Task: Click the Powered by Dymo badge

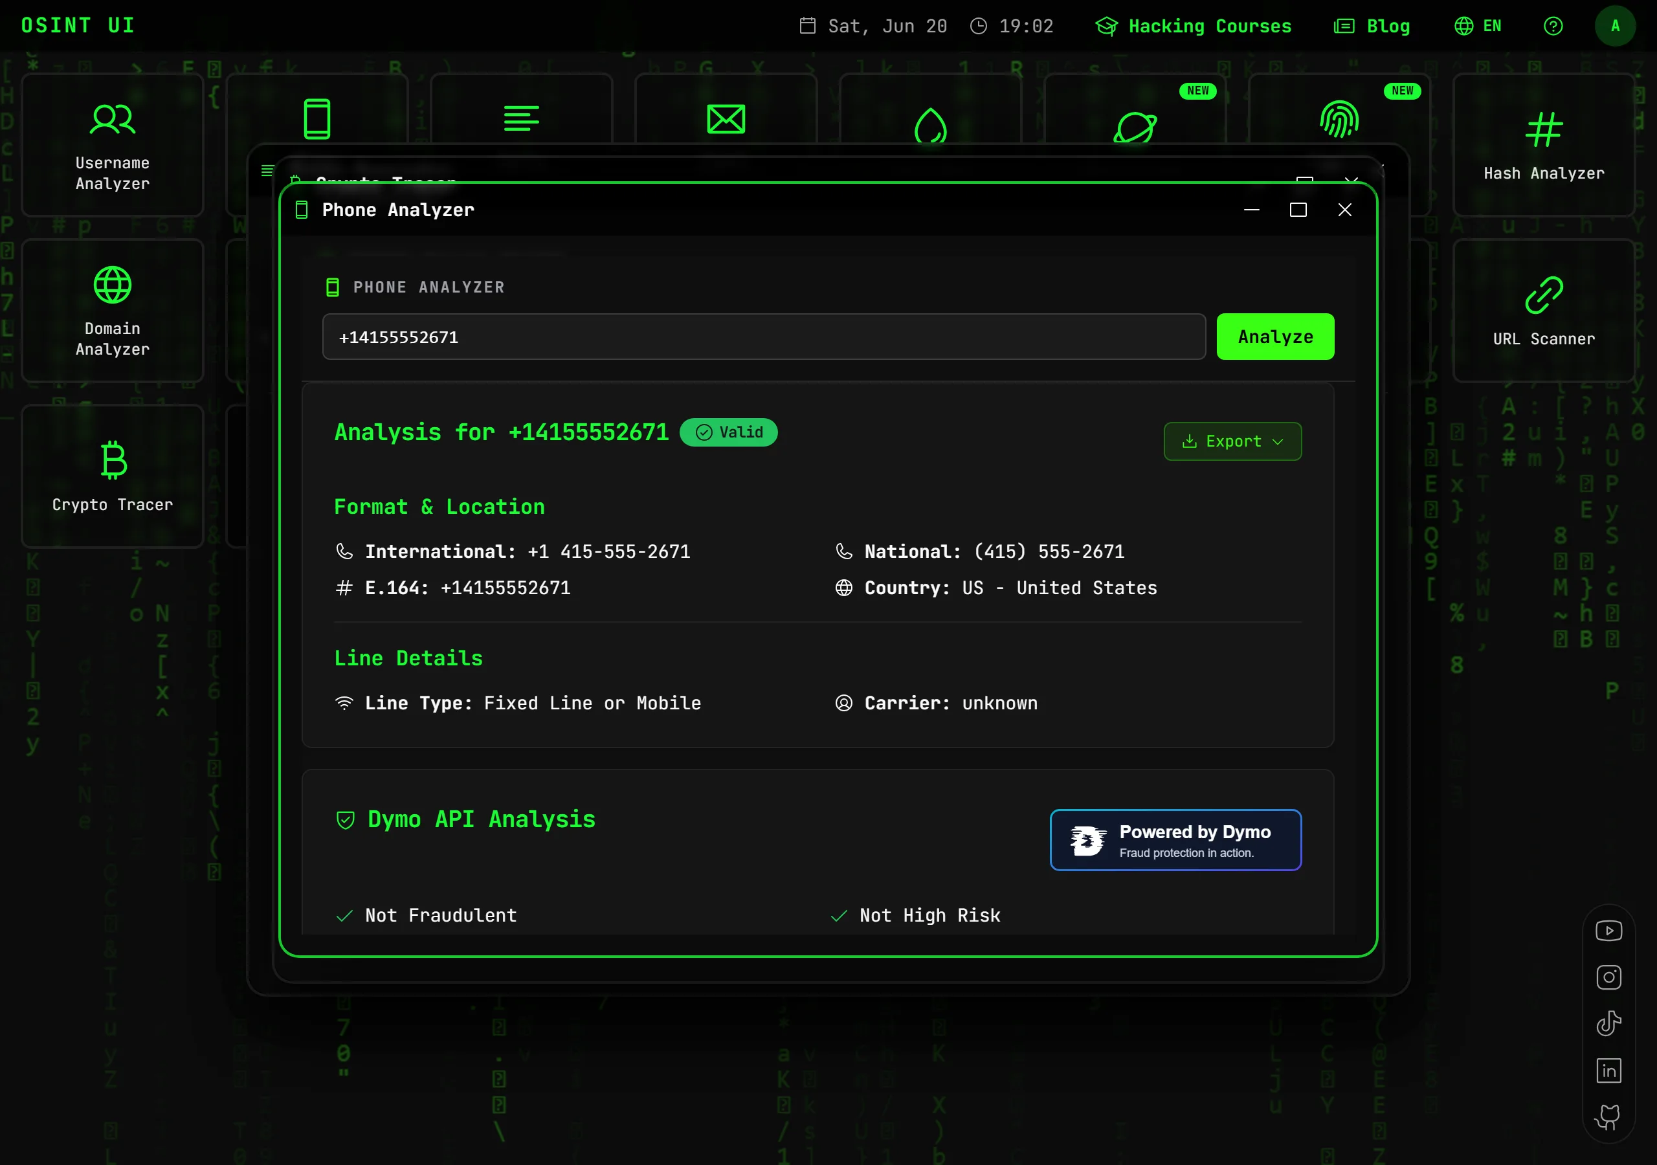Action: coord(1175,840)
